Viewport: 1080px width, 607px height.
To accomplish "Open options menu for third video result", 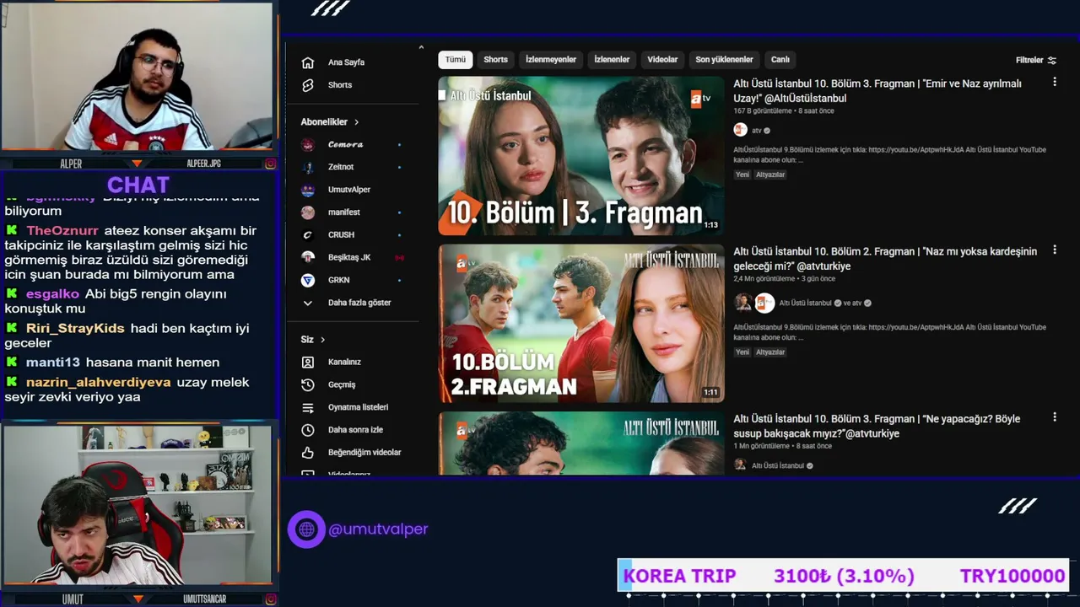I will (x=1055, y=417).
